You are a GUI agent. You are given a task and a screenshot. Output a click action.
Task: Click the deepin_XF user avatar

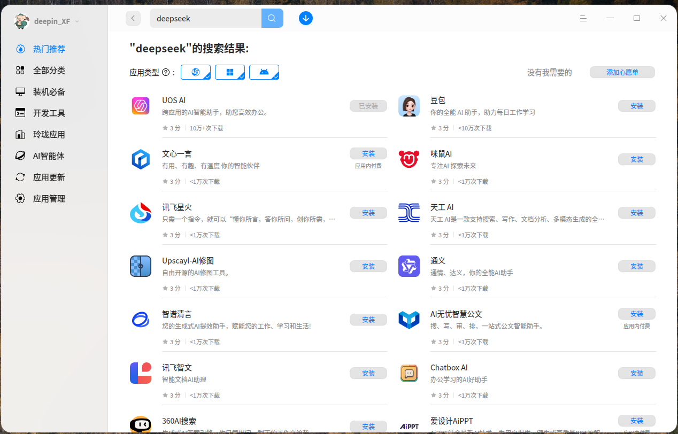22,21
